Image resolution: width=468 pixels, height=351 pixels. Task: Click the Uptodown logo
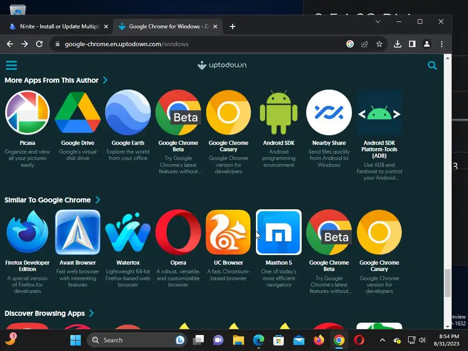pyautogui.click(x=222, y=65)
